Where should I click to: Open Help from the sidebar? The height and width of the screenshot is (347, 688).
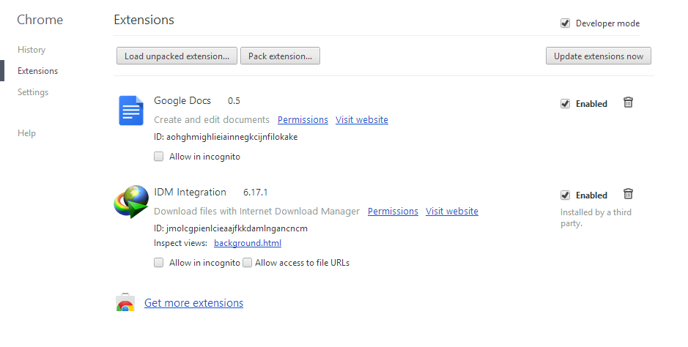click(26, 133)
